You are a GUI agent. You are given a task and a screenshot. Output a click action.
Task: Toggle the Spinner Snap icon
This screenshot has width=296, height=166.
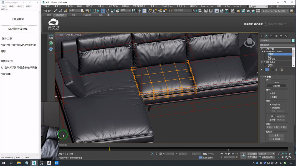click(165, 11)
